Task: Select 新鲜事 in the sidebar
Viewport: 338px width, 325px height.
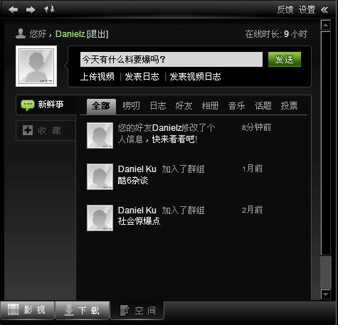Action: pyautogui.click(x=46, y=105)
